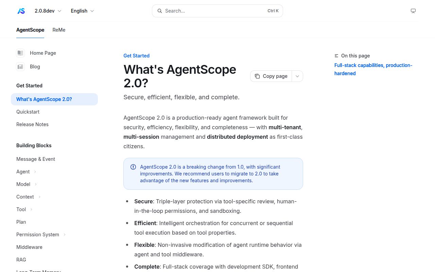Click the Blog newspaper icon
435x272 pixels.
point(20,67)
